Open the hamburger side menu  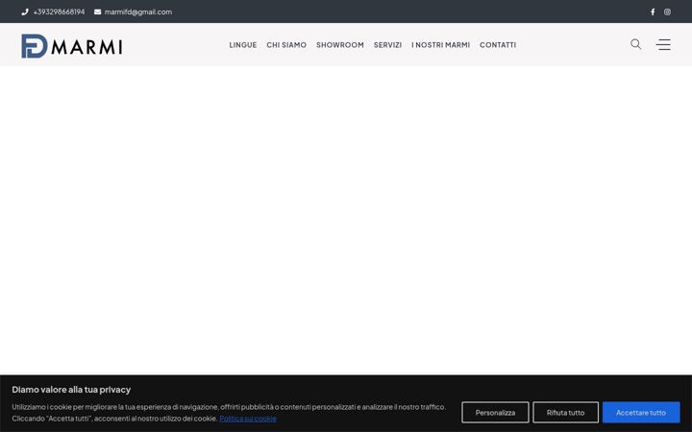click(663, 44)
